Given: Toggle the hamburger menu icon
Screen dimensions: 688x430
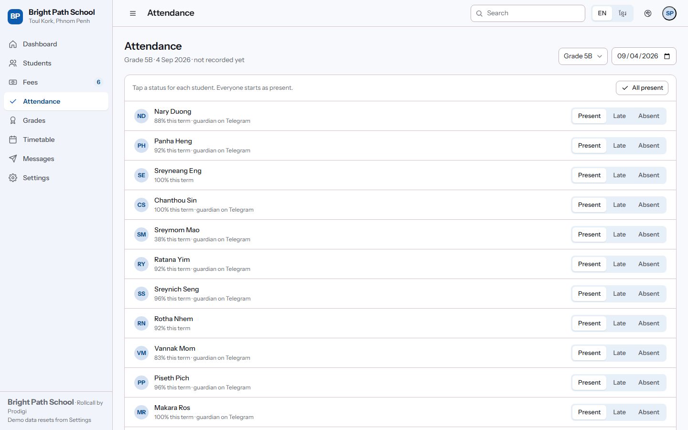Looking at the screenshot, I should (133, 13).
